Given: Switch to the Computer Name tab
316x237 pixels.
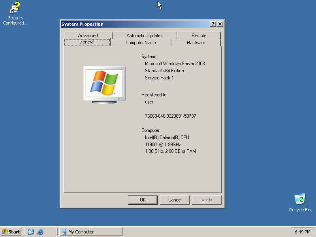Looking at the screenshot, I should [x=141, y=43].
